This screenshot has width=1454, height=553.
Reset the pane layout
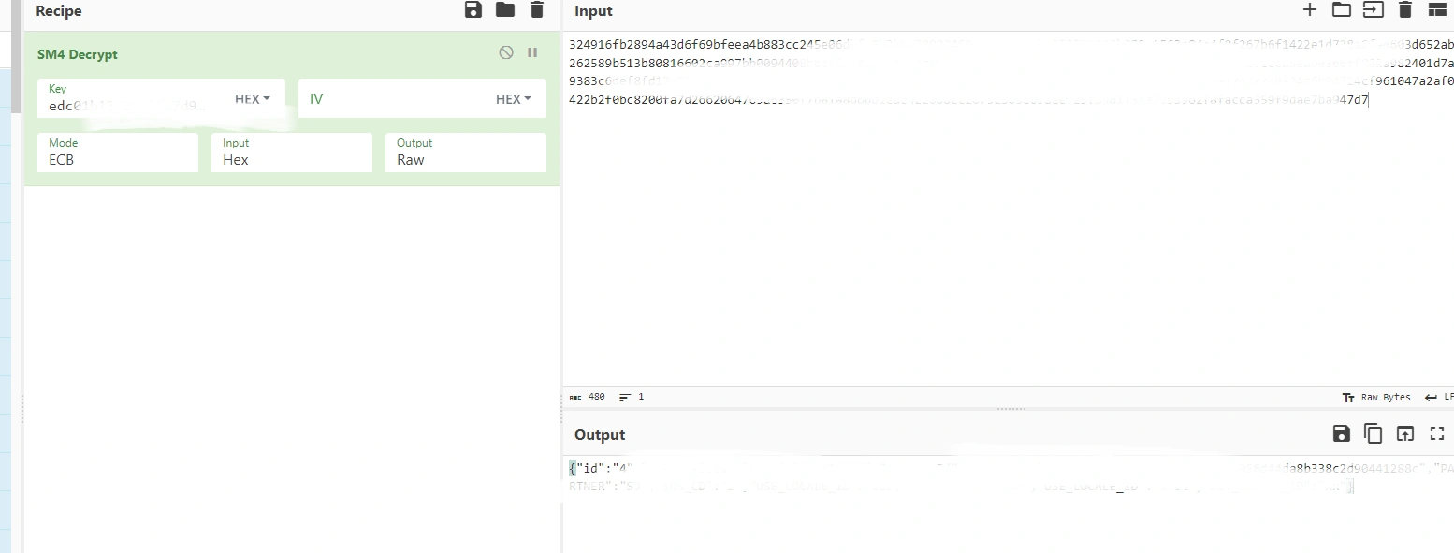1437,10
